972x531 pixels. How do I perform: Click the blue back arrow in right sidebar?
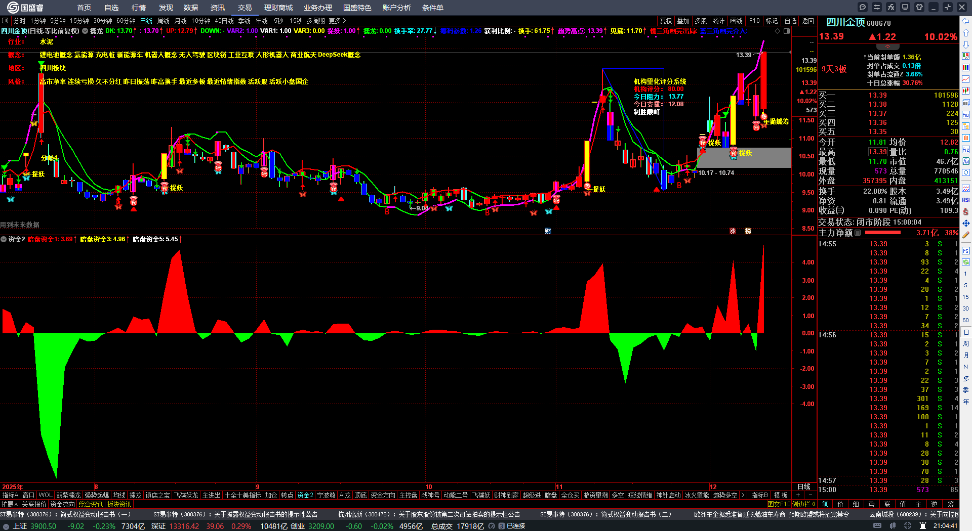tap(966, 21)
